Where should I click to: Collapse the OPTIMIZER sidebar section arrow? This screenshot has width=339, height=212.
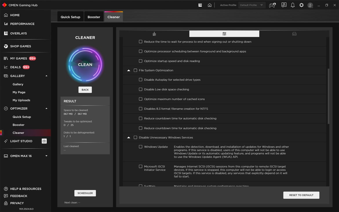coord(46,108)
